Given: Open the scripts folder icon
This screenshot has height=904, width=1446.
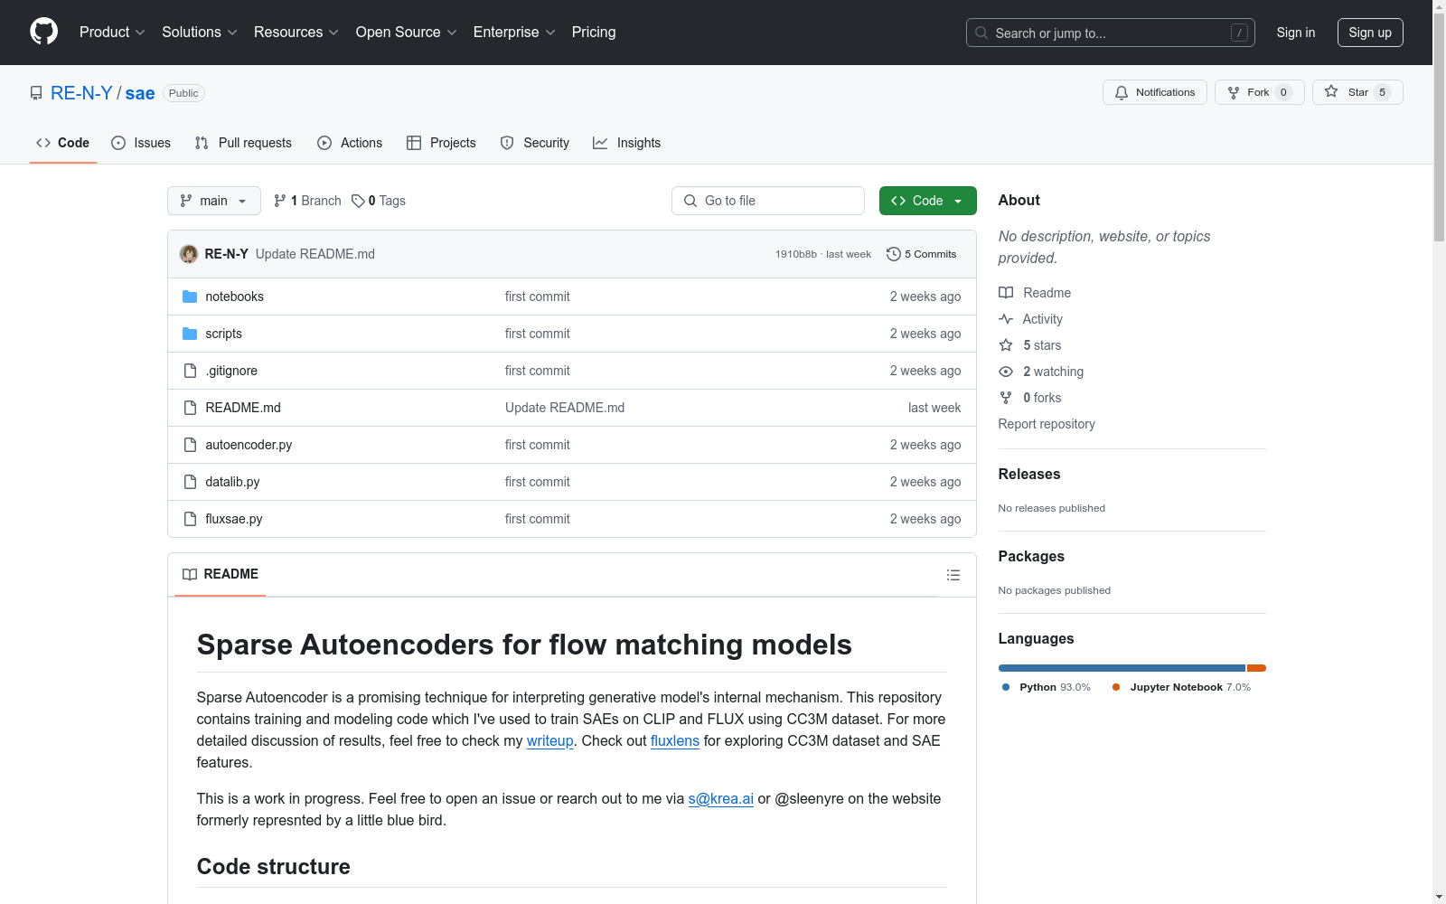Looking at the screenshot, I should tap(190, 334).
